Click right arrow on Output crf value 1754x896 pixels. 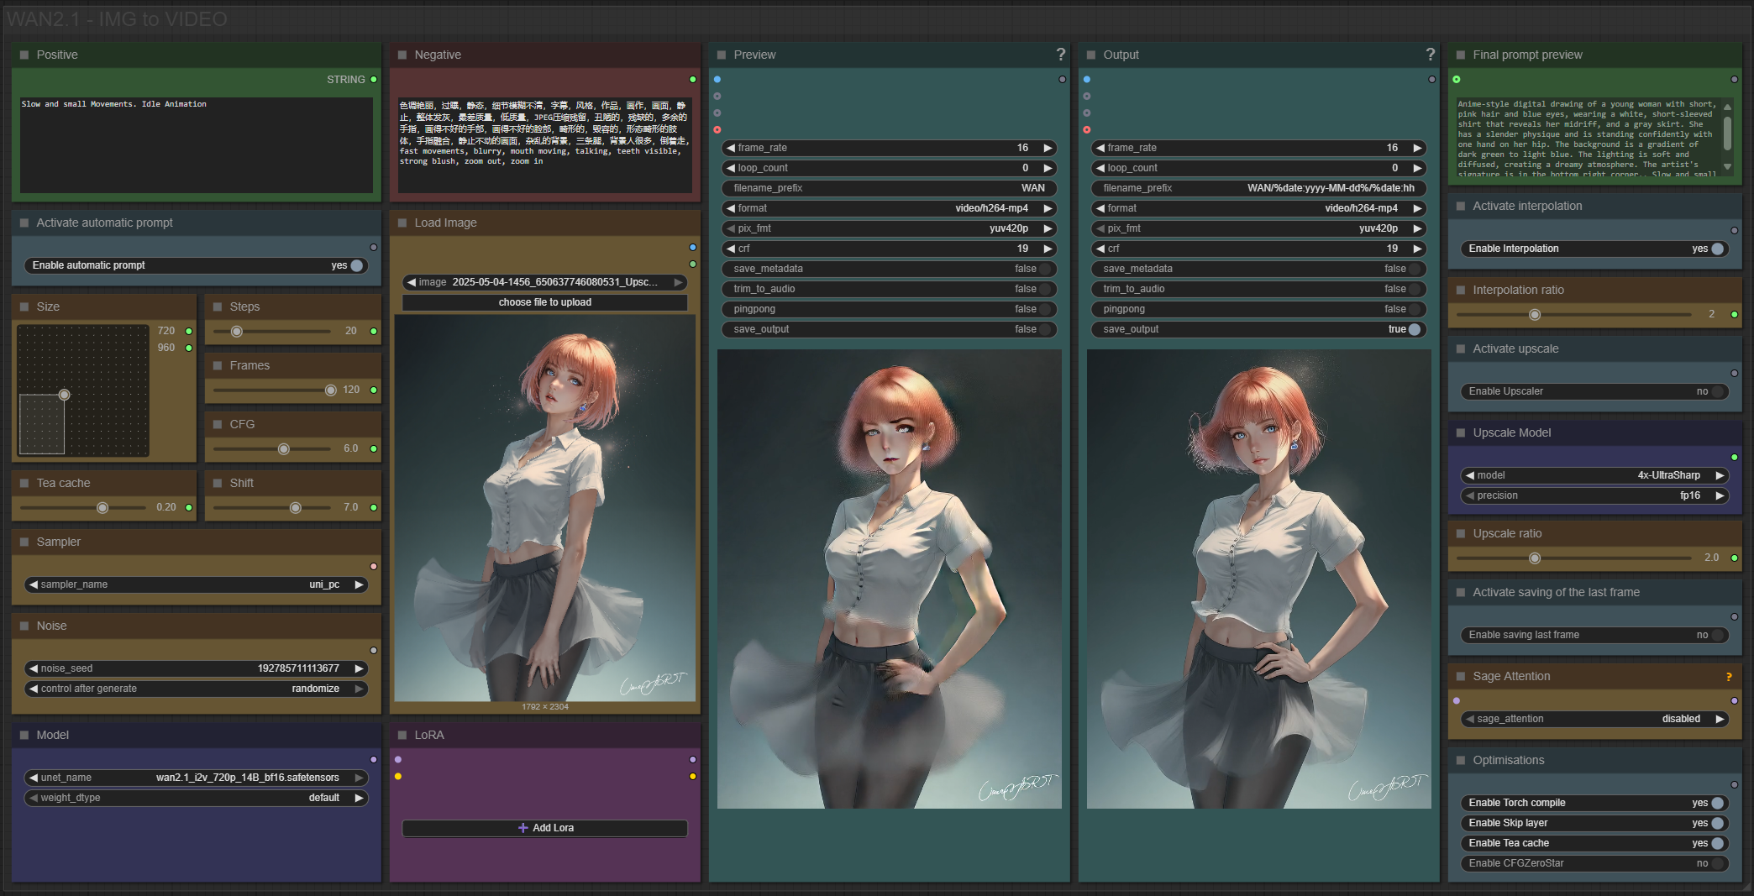click(1417, 249)
